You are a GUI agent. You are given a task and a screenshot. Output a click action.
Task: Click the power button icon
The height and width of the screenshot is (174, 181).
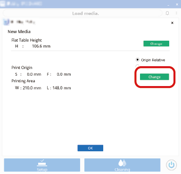[172, 165]
